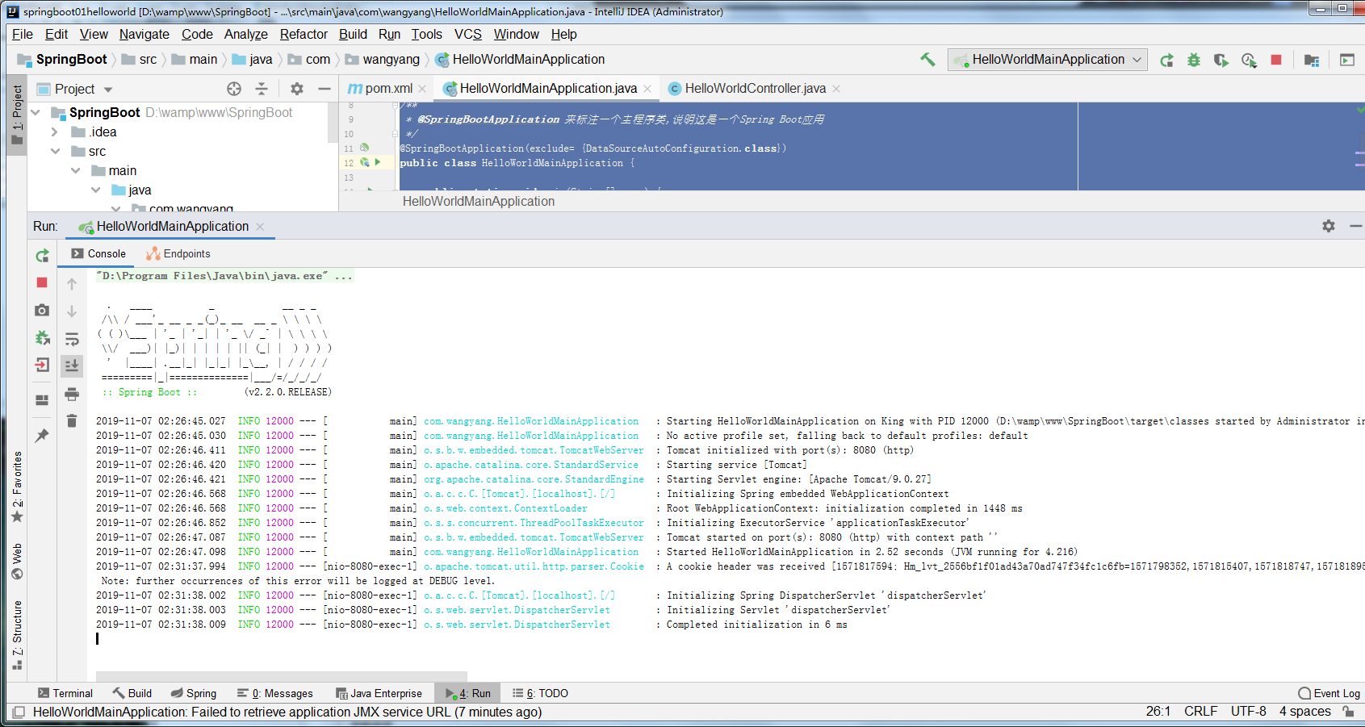Image resolution: width=1365 pixels, height=727 pixels.
Task: Click the UTF-8 encoding in the status bar
Action: pos(1248,711)
